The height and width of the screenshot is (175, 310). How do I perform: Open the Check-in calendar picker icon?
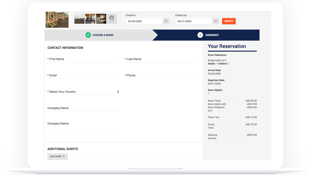pos(166,21)
